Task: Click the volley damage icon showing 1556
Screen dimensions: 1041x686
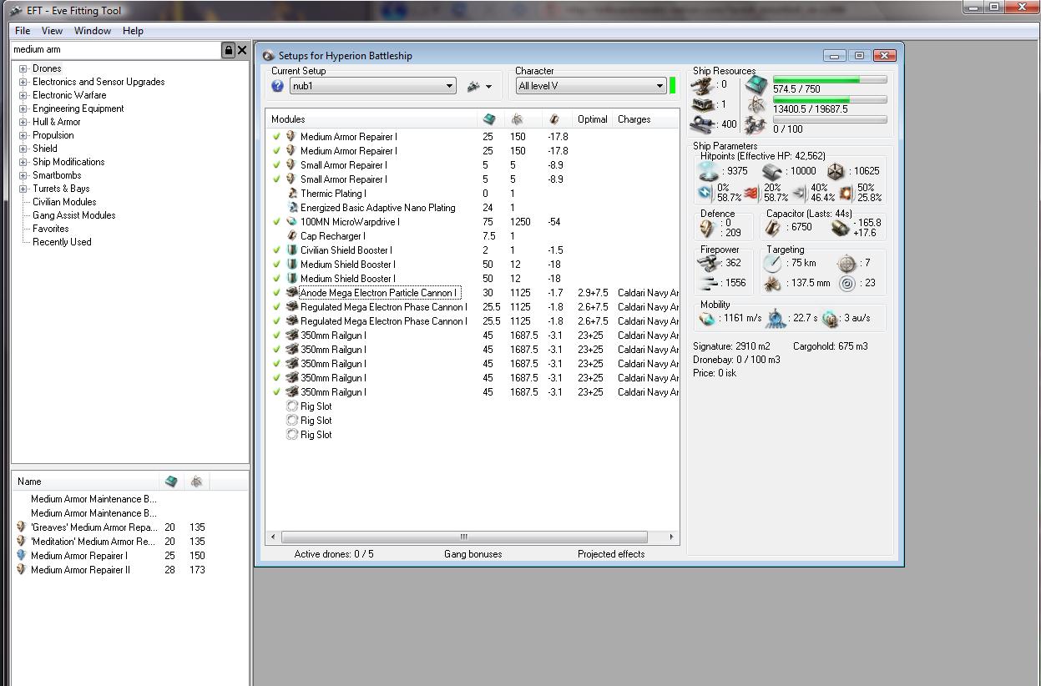Action: [x=710, y=283]
